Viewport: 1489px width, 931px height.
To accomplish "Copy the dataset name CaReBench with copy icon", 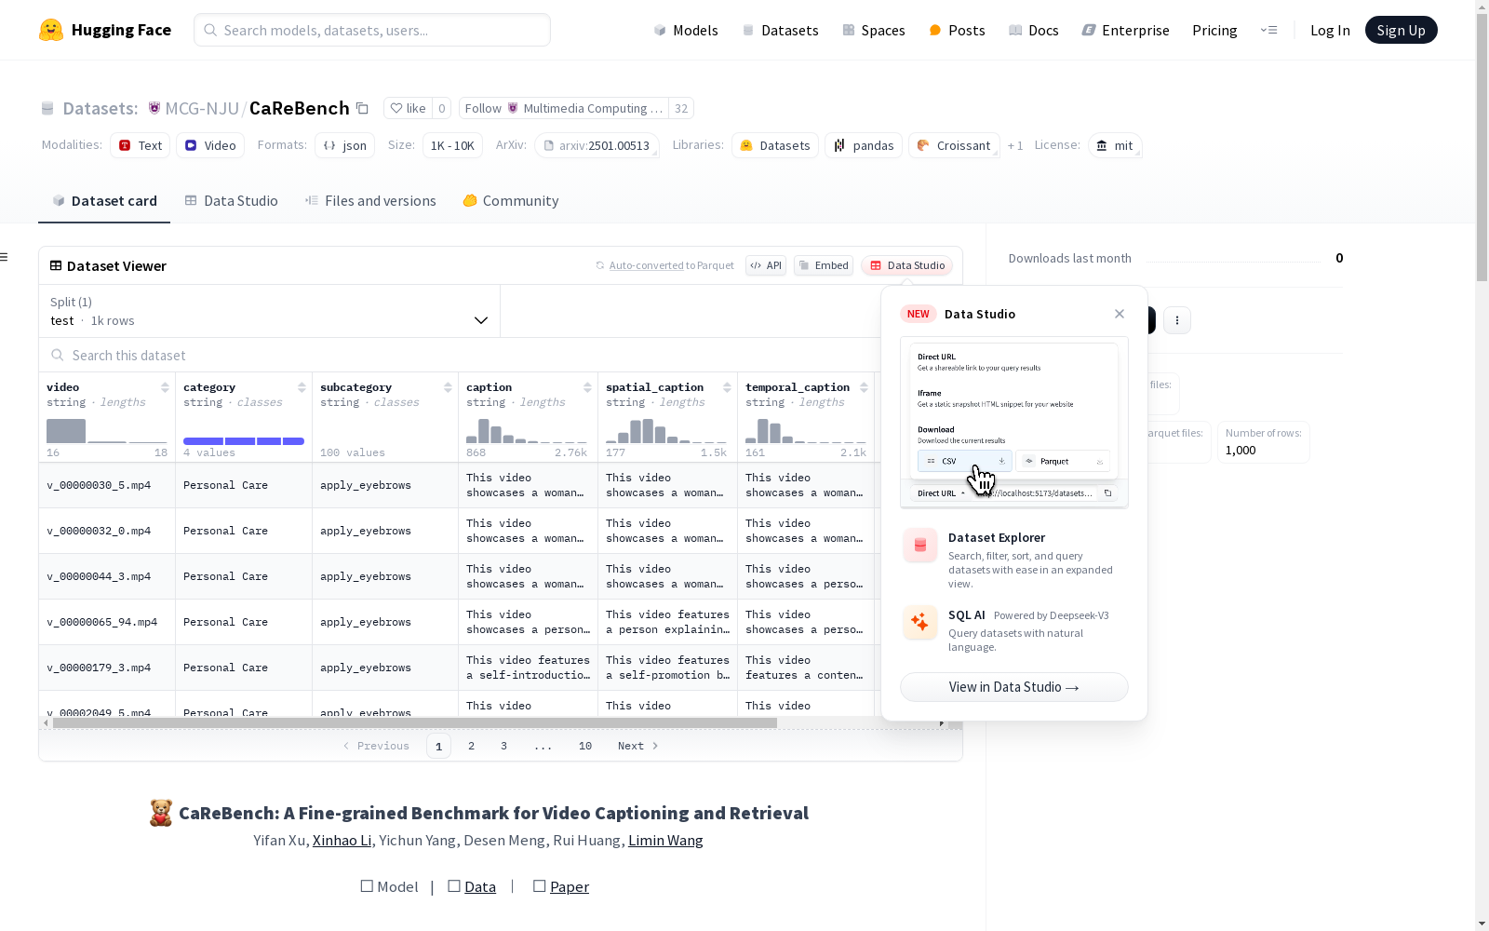I will click(x=363, y=108).
